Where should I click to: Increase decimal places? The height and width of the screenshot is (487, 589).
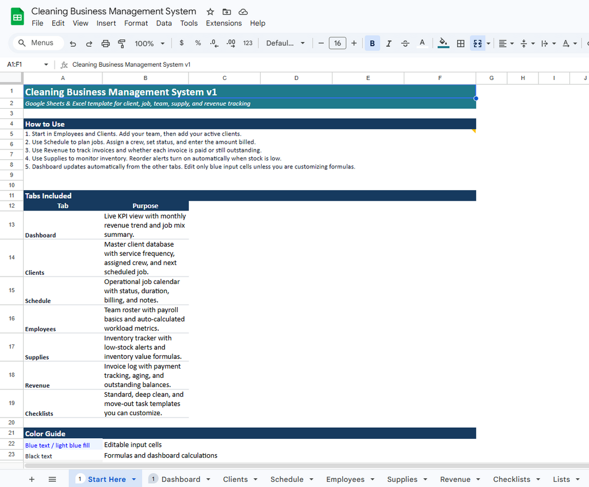[231, 43]
